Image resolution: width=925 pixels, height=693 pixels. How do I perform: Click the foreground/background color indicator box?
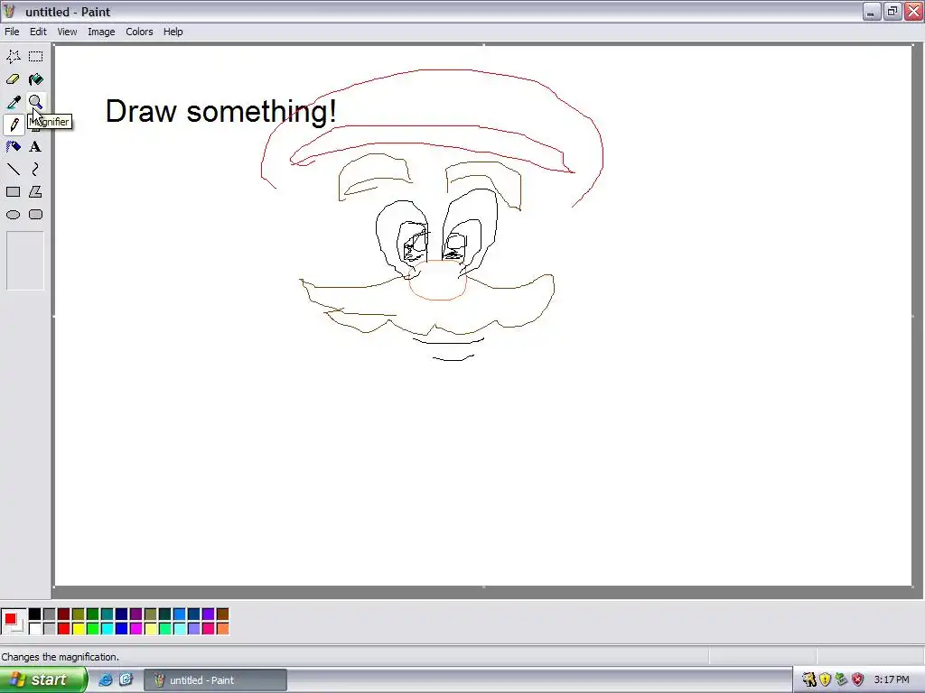[x=14, y=622]
